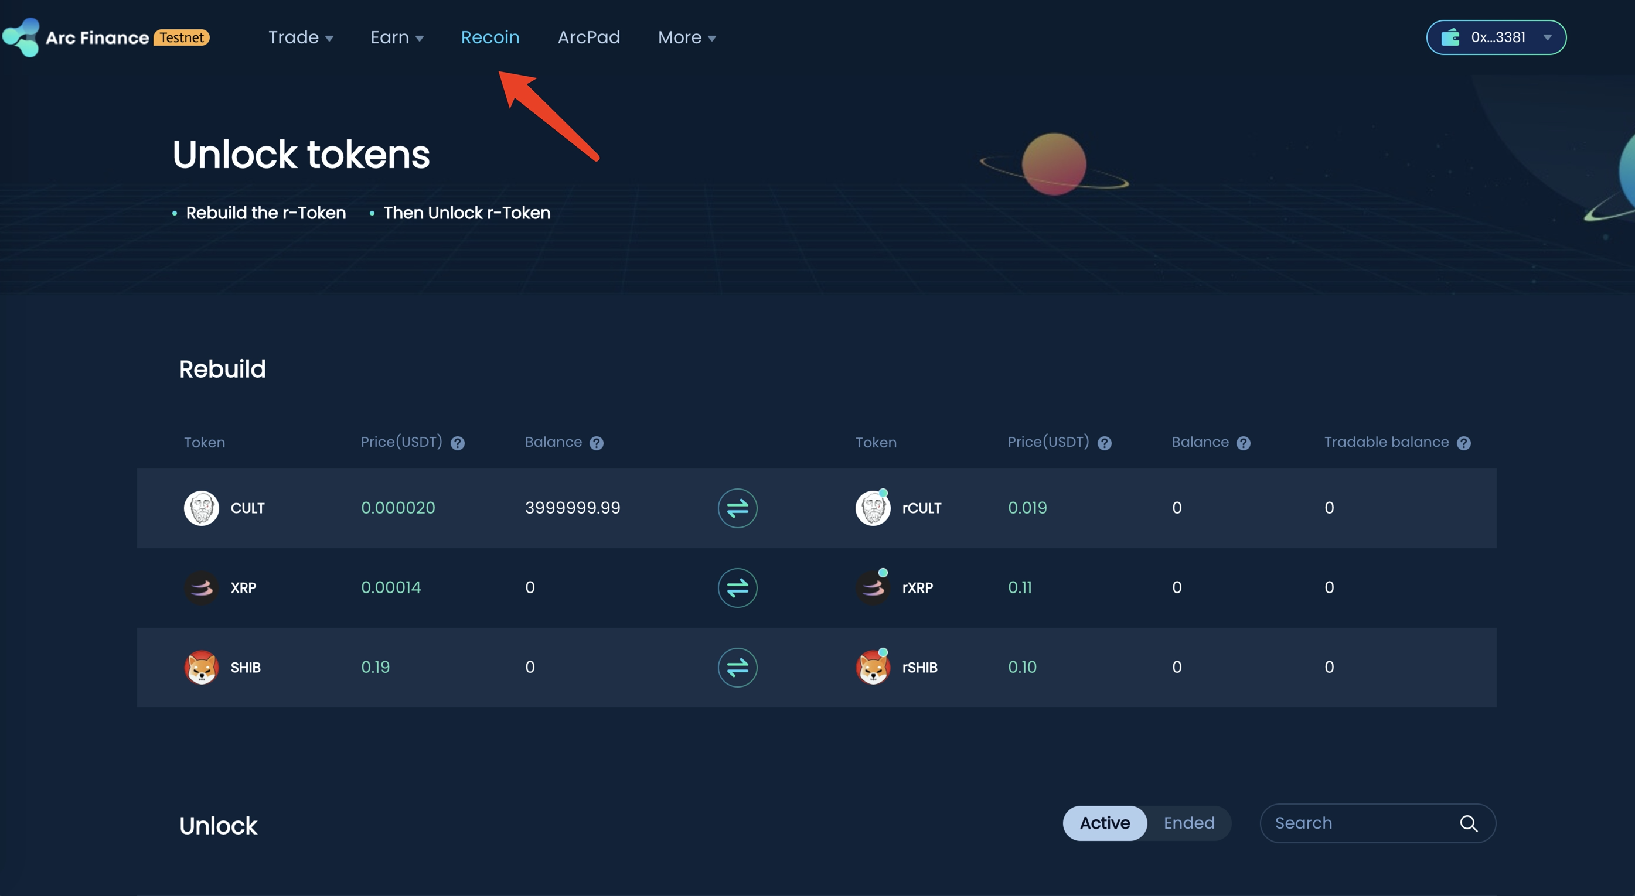The width and height of the screenshot is (1635, 896).
Task: Click the rXRP token name
Action: 917,588
